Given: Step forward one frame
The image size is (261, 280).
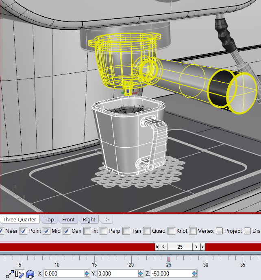Looking at the screenshot, I should tap(196, 247).
